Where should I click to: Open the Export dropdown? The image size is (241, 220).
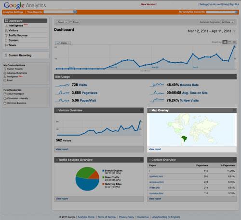click(x=62, y=22)
